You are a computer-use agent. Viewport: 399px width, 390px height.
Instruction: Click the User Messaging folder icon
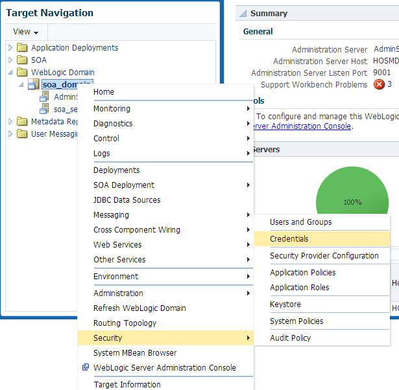(x=23, y=134)
